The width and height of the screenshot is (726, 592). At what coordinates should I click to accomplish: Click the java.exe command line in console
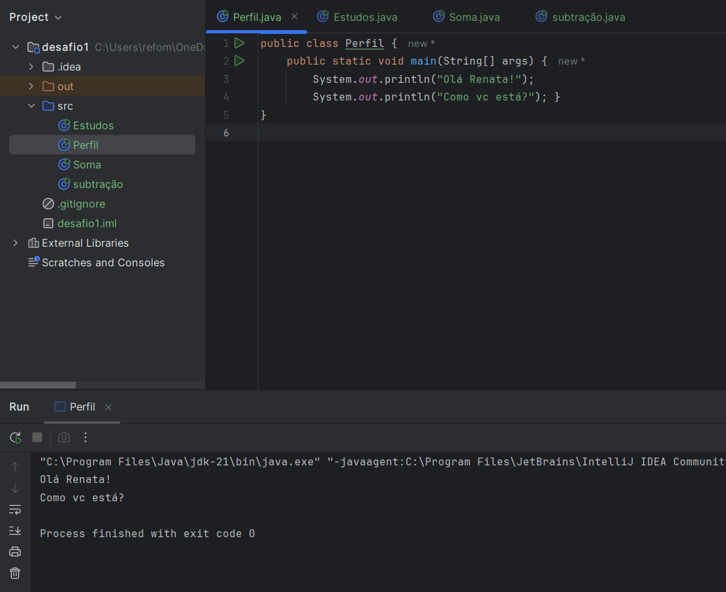coord(383,462)
